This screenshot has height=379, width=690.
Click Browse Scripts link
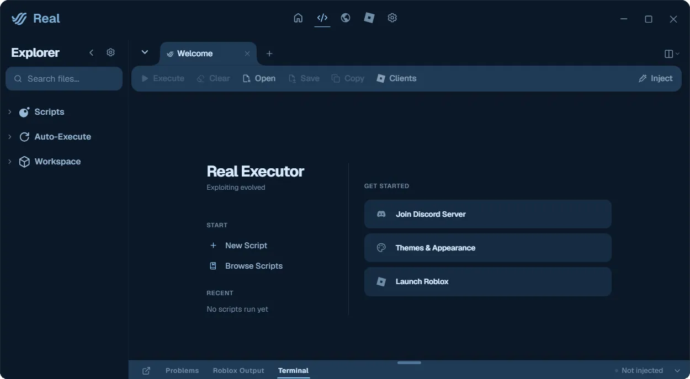(x=254, y=266)
